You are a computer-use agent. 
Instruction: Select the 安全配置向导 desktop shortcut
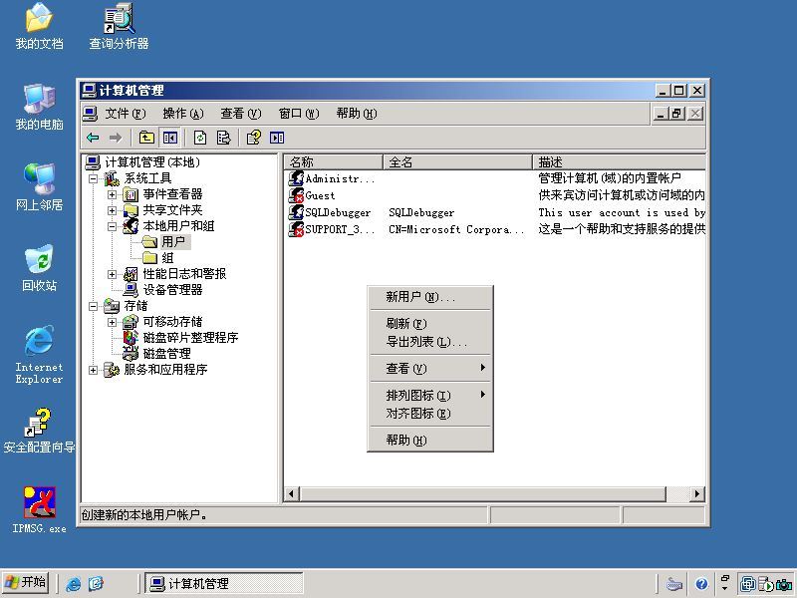pos(39,431)
